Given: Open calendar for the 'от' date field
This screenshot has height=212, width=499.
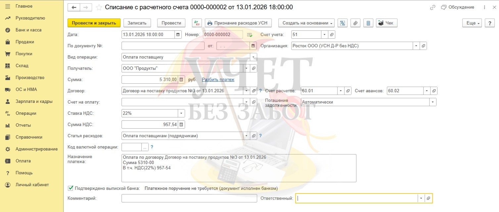Looking at the screenshot, I should click(x=253, y=46).
